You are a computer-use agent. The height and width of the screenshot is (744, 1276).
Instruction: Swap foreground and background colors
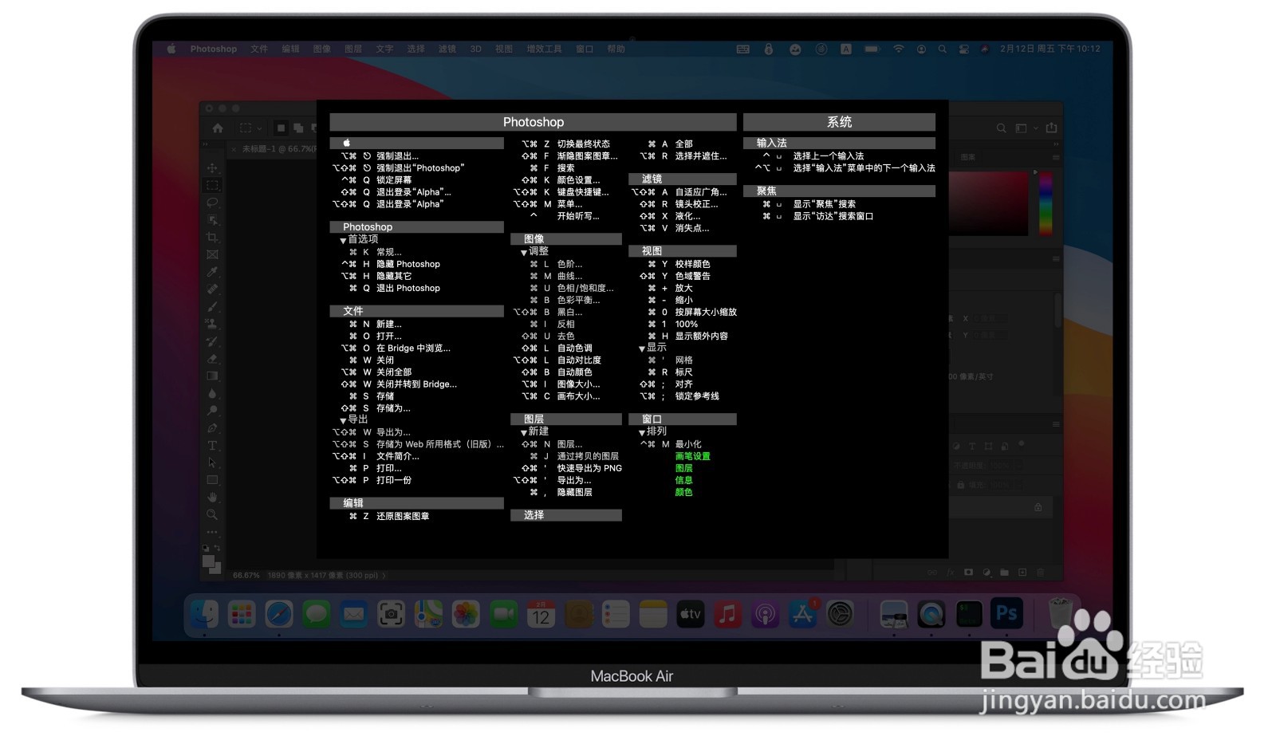click(217, 548)
